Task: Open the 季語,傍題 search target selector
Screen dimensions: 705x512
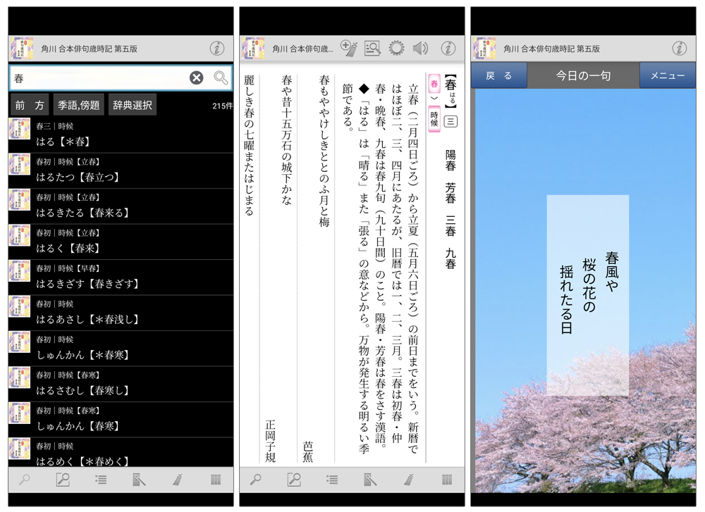Action: (79, 106)
